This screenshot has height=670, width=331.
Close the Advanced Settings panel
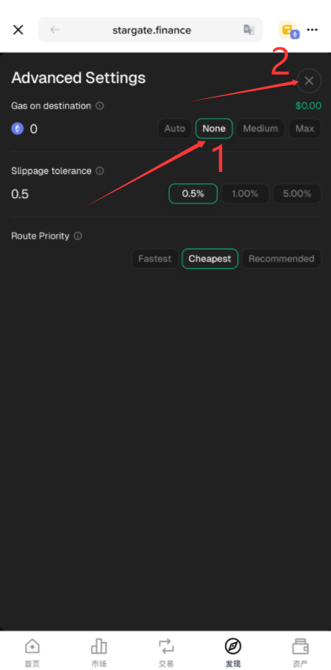tap(309, 81)
